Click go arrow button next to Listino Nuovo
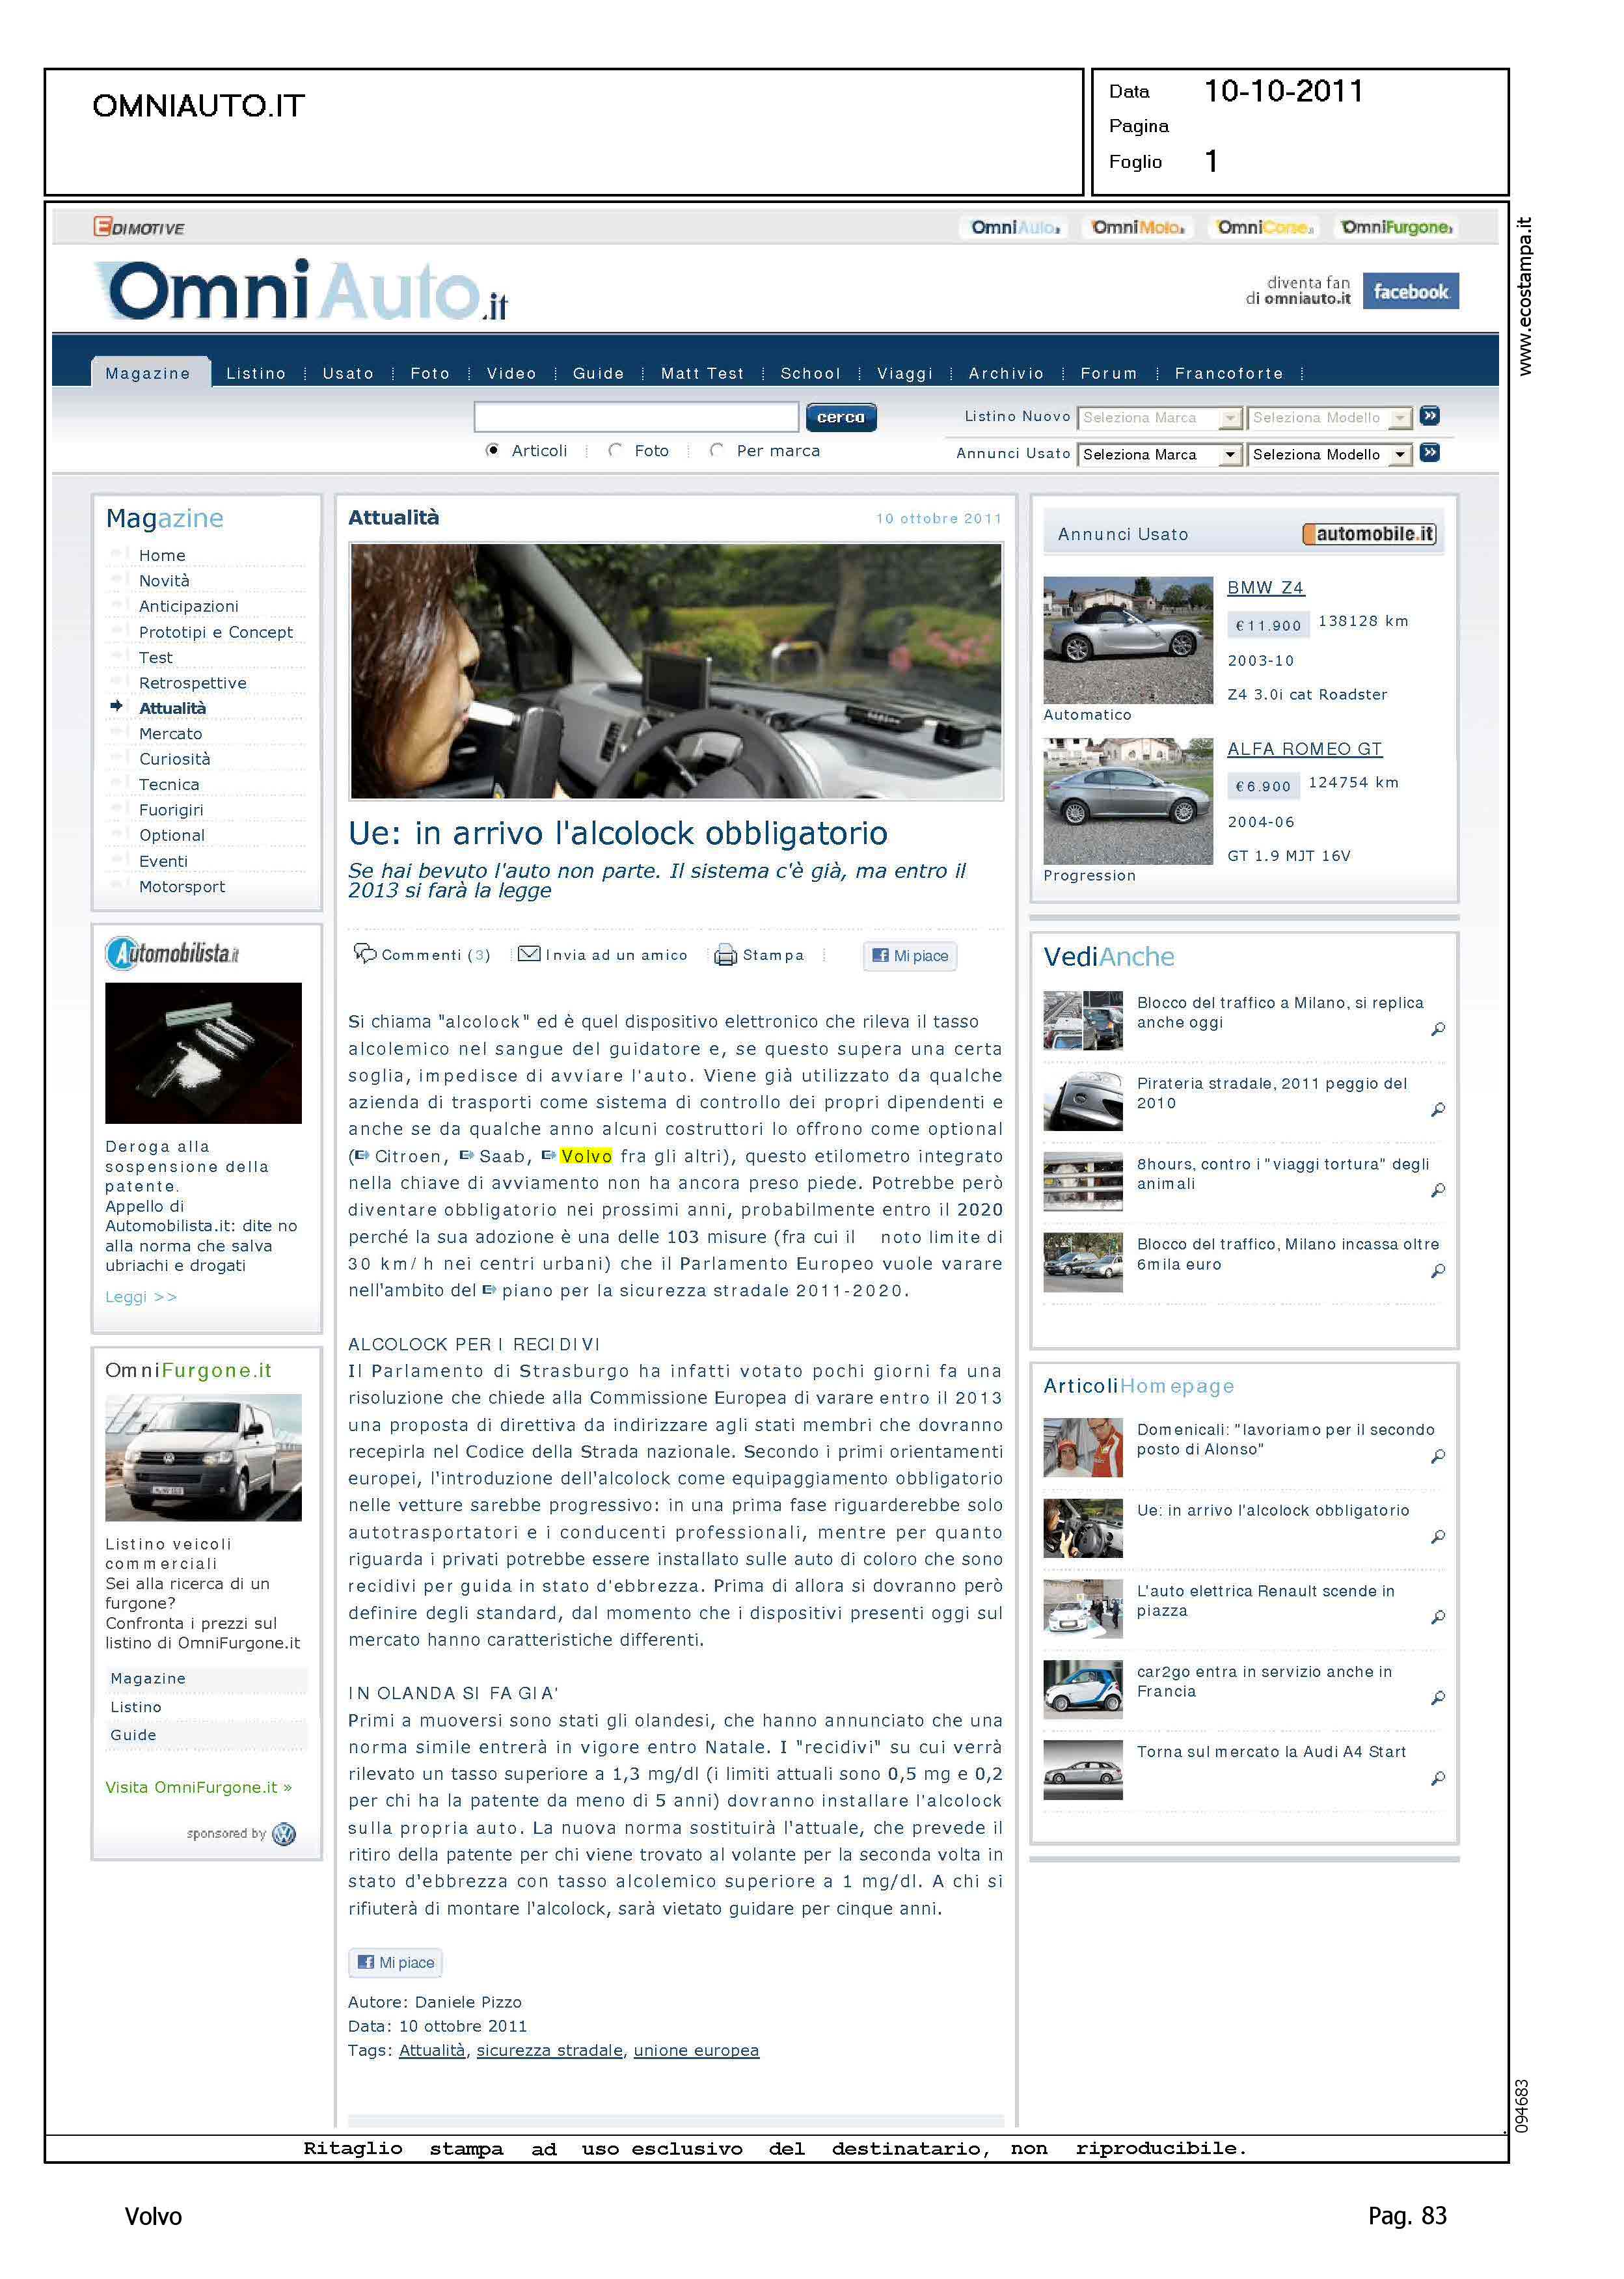 click(x=1430, y=416)
